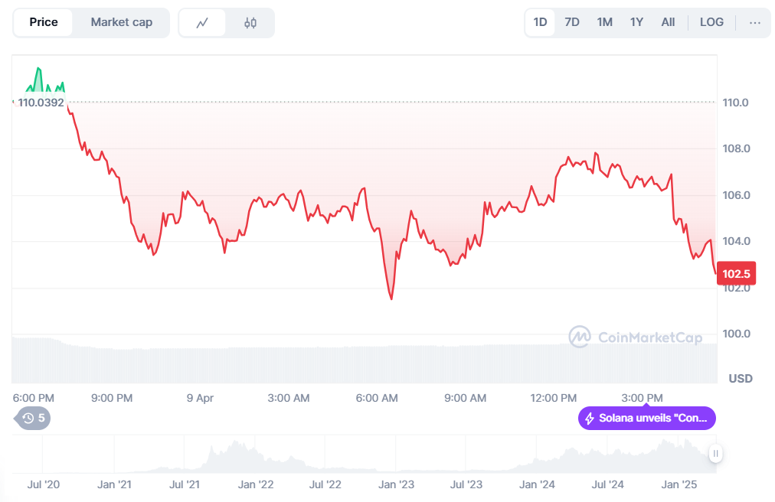Open the chart annotations history counter
The width and height of the screenshot is (775, 502).
[x=31, y=419]
